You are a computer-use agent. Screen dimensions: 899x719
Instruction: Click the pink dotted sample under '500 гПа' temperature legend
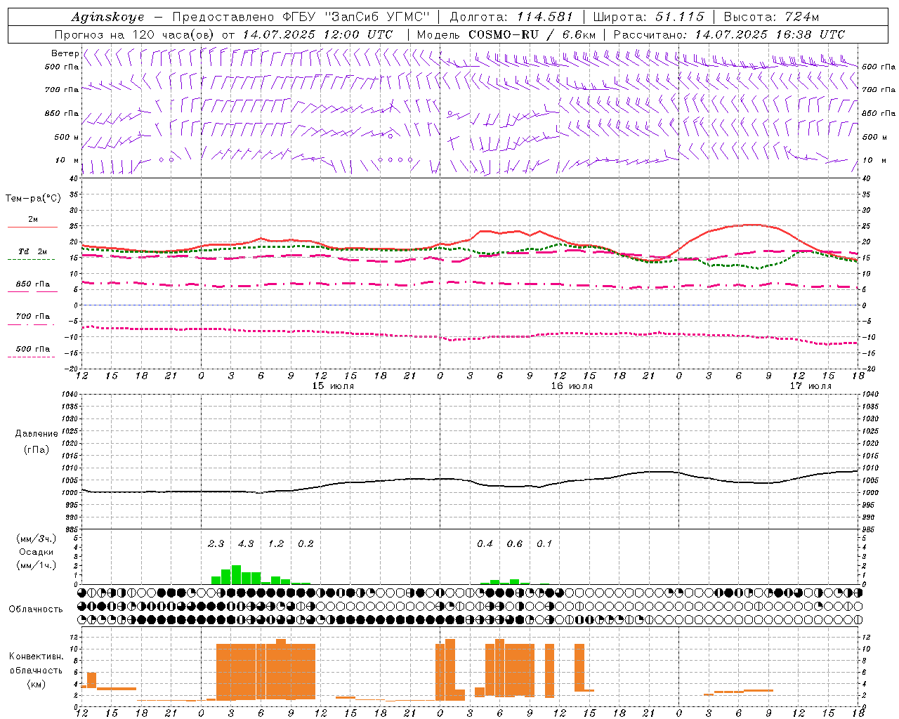[x=32, y=357]
